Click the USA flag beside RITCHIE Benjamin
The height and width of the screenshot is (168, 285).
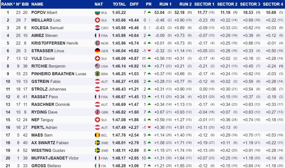[97, 66]
